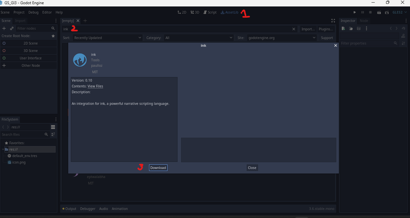Open the Output bottom panel
This screenshot has width=410, height=218.
[69, 209]
